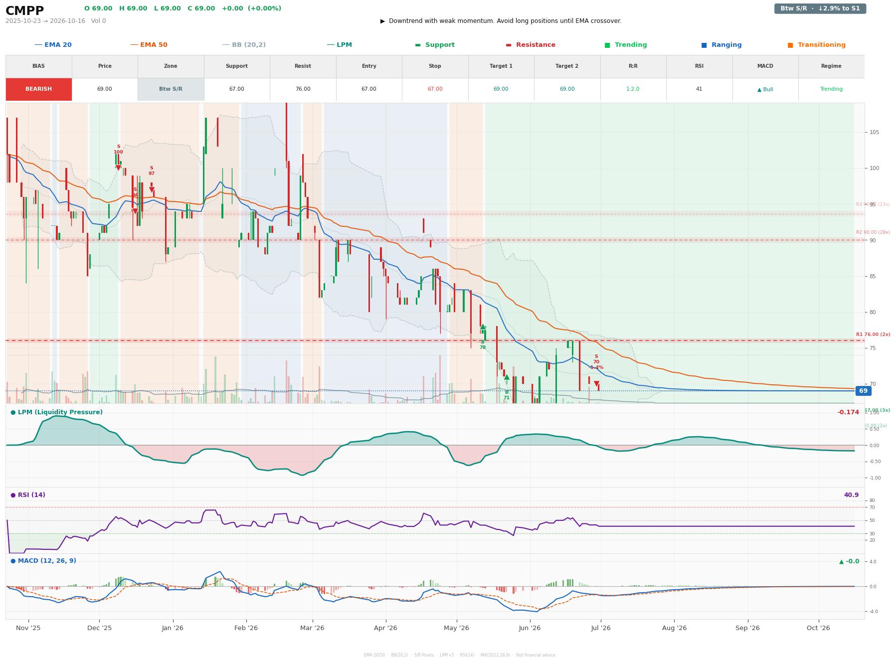This screenshot has height=663, width=896.
Task: Click the red Stop value 67.00
Action: coord(435,89)
